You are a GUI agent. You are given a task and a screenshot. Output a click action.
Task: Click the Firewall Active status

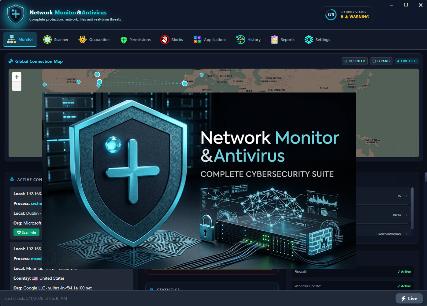tap(404, 272)
